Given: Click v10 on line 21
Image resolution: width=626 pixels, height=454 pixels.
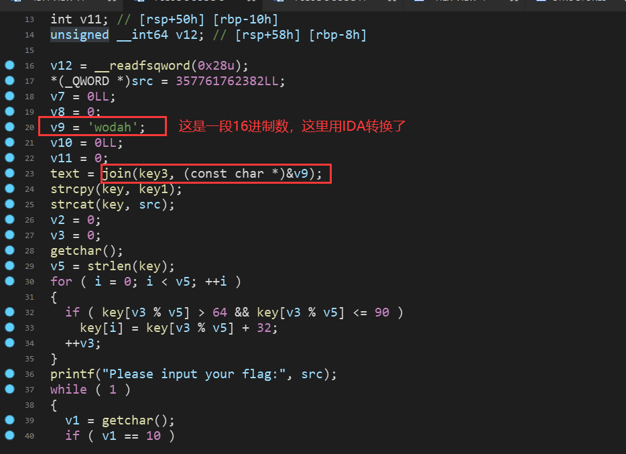Looking at the screenshot, I should coord(61,143).
